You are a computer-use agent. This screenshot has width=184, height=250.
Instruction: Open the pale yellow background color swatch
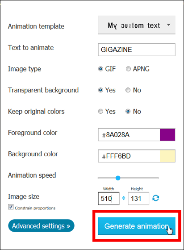click(167, 156)
